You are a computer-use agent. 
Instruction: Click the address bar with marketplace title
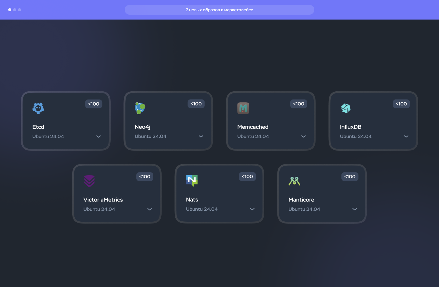click(220, 10)
